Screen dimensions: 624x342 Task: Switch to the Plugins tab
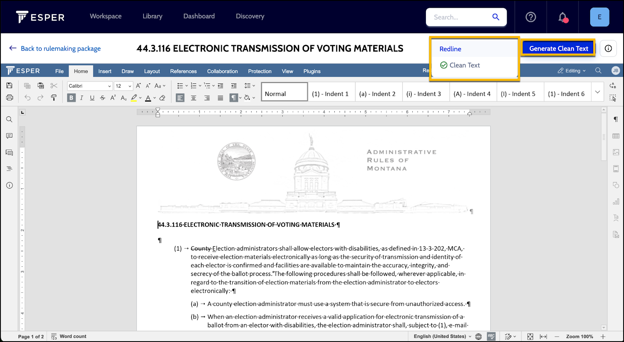click(x=312, y=71)
